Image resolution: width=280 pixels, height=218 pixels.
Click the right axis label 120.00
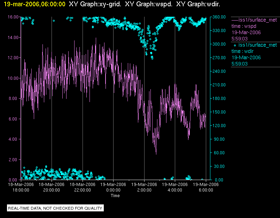click(x=219, y=125)
